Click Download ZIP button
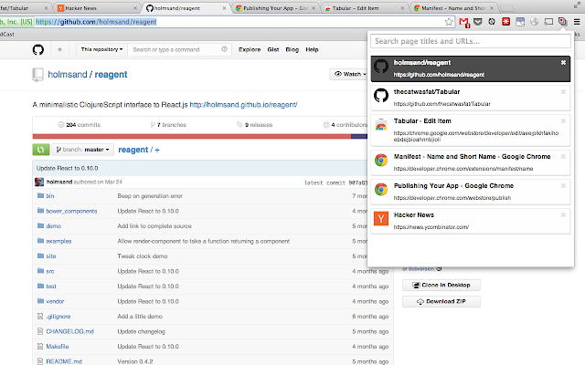Screen dimensions: 585x365 tap(441, 301)
